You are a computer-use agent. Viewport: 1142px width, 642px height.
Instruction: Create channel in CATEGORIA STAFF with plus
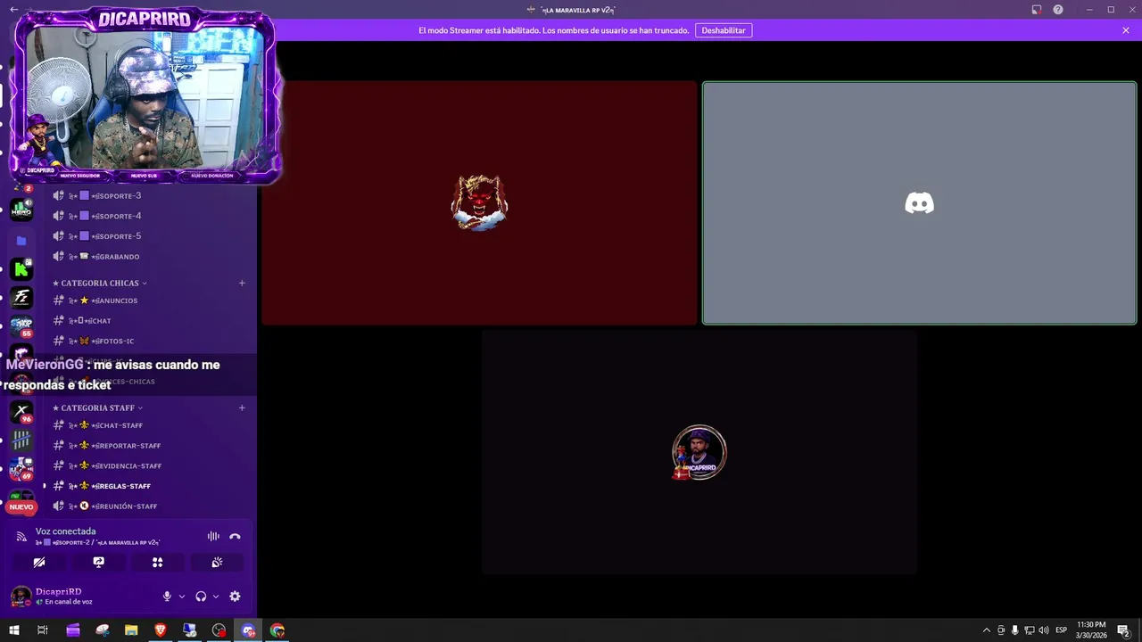click(242, 408)
